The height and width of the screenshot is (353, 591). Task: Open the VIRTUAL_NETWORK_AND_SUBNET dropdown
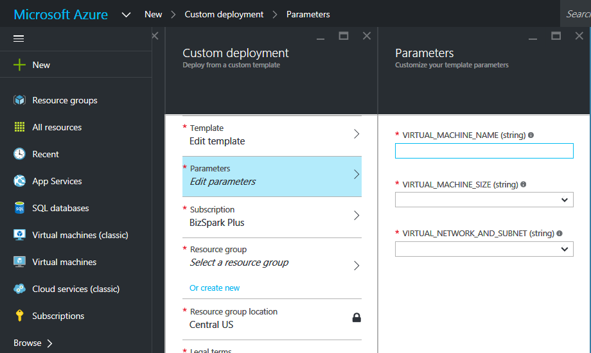click(484, 249)
